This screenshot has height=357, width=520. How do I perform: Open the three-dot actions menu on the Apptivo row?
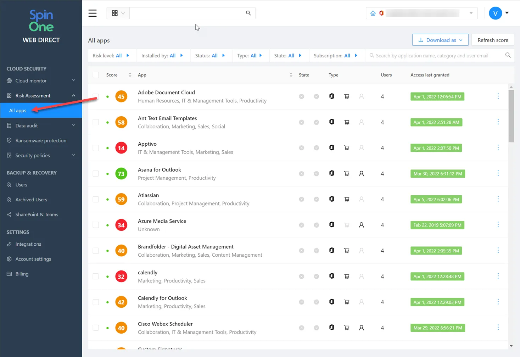pyautogui.click(x=498, y=147)
